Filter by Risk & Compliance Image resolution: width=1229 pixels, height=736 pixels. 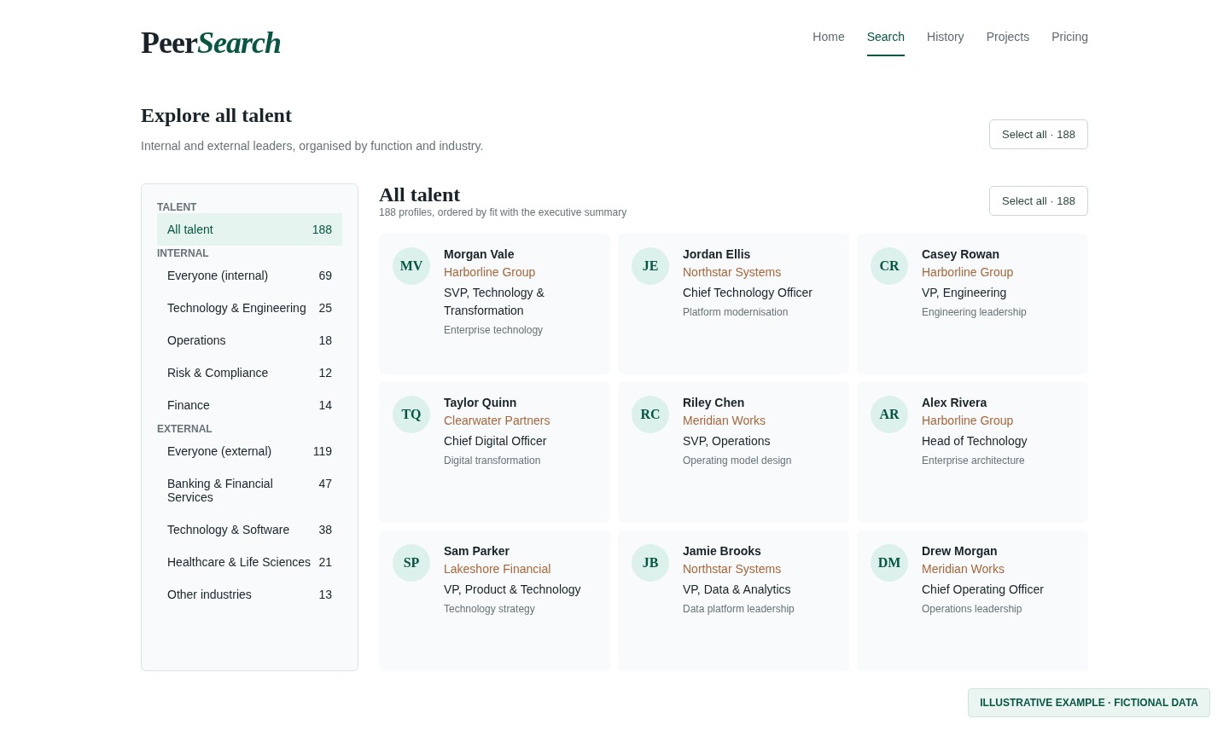249,373
